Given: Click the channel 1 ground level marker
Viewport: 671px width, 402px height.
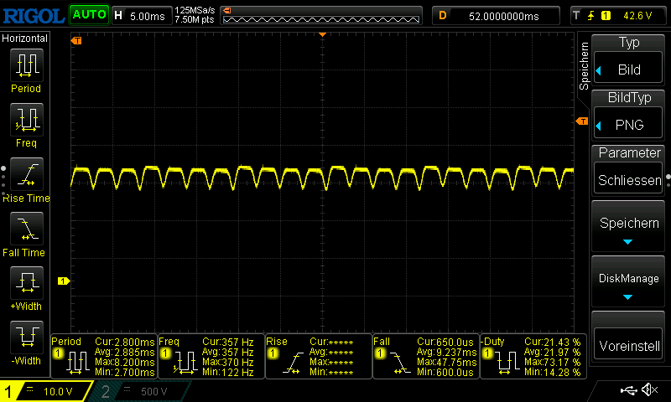Looking at the screenshot, I should (64, 281).
